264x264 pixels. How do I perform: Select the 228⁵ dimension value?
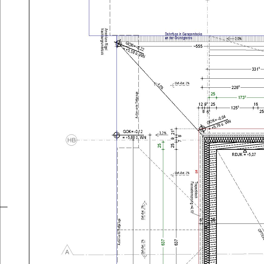tap(236, 87)
